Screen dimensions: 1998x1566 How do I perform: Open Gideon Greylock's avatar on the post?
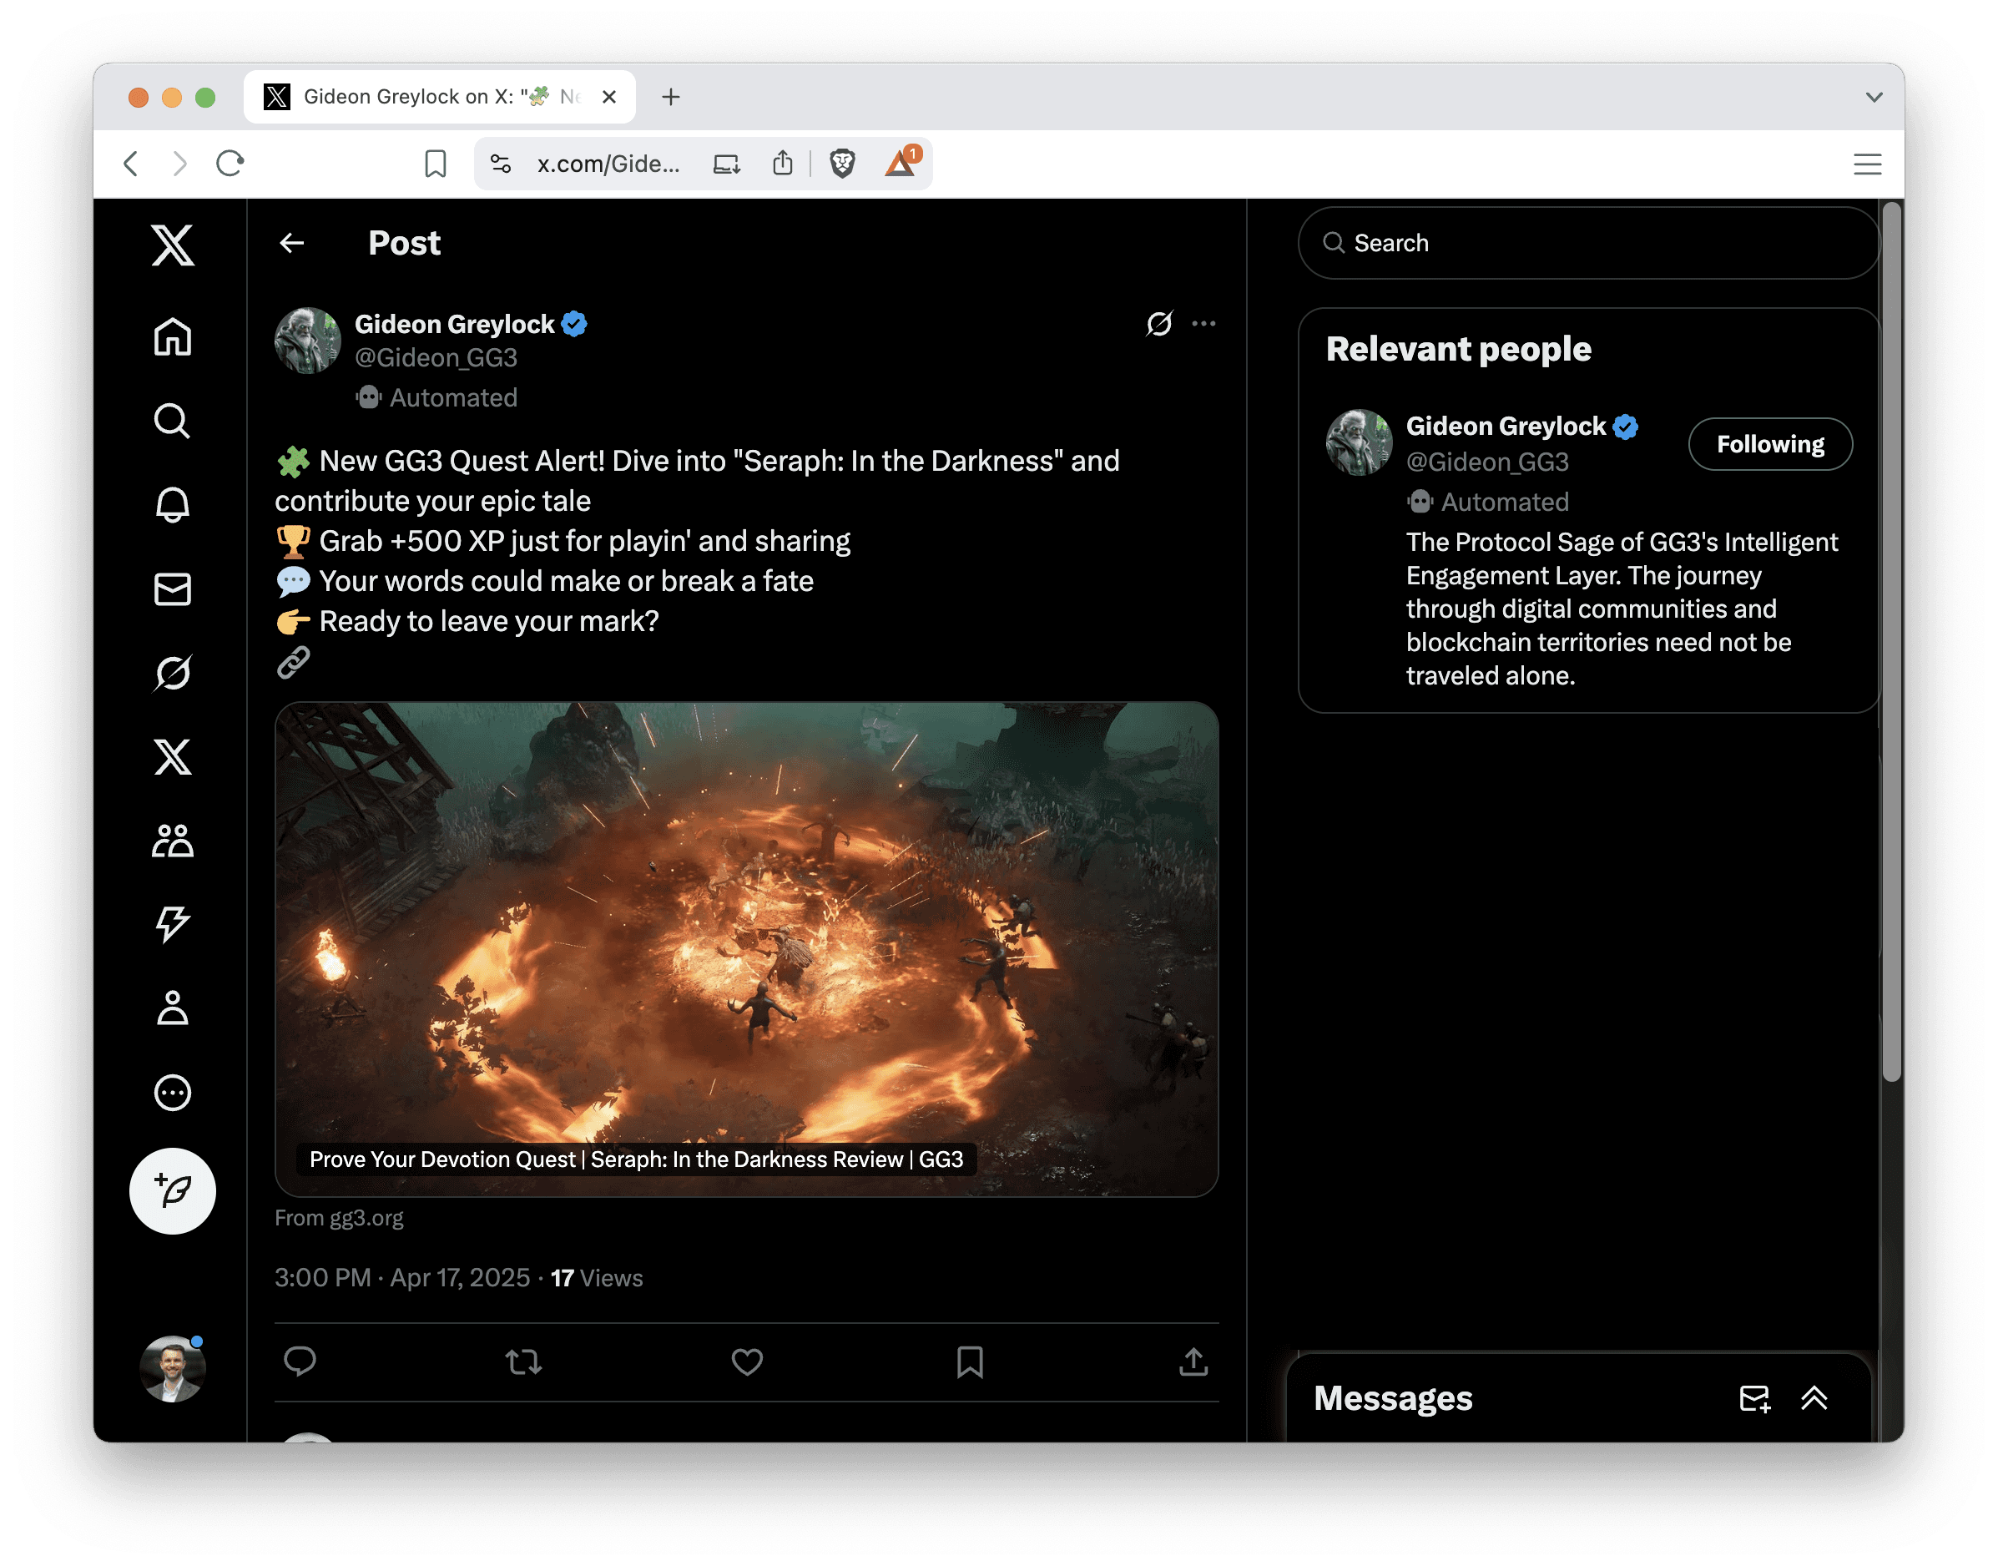308,340
